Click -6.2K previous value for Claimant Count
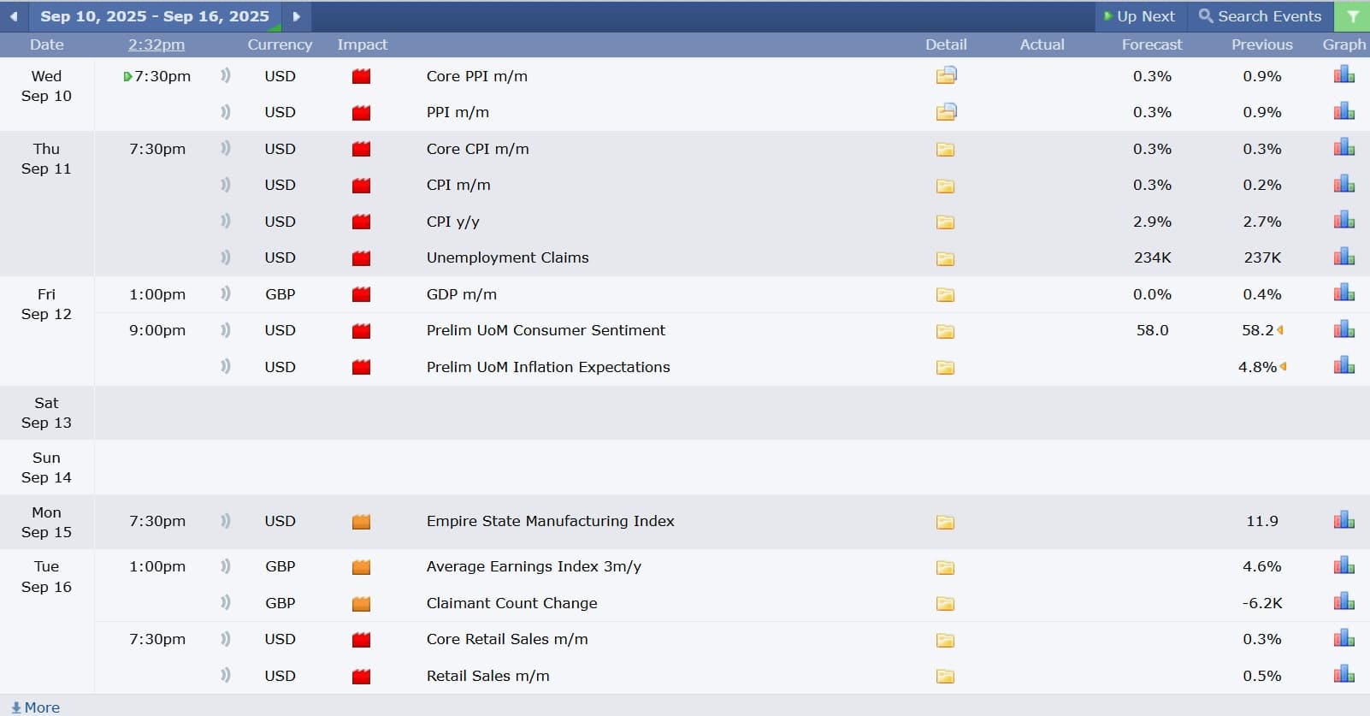Viewport: 1370px width, 716px height. click(x=1262, y=603)
